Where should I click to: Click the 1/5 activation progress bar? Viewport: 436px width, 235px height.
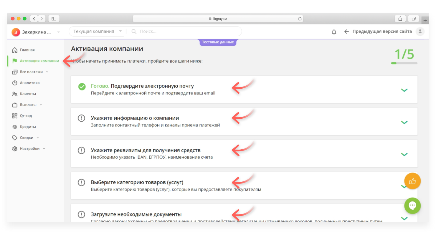(x=404, y=63)
